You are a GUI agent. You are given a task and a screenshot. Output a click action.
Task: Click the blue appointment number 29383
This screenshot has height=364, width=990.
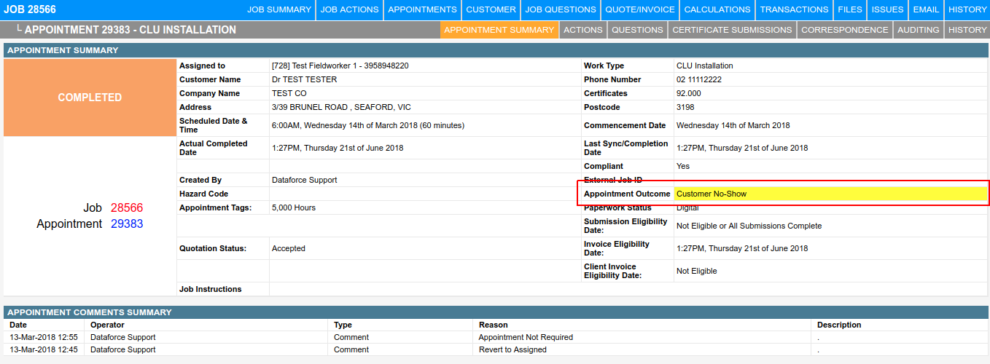coord(127,224)
